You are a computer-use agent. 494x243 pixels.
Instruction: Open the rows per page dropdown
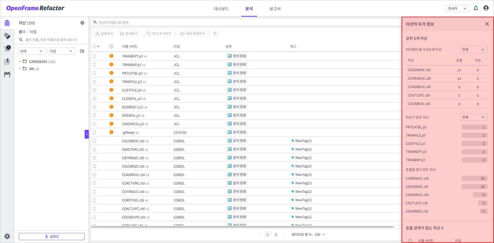tap(320, 235)
